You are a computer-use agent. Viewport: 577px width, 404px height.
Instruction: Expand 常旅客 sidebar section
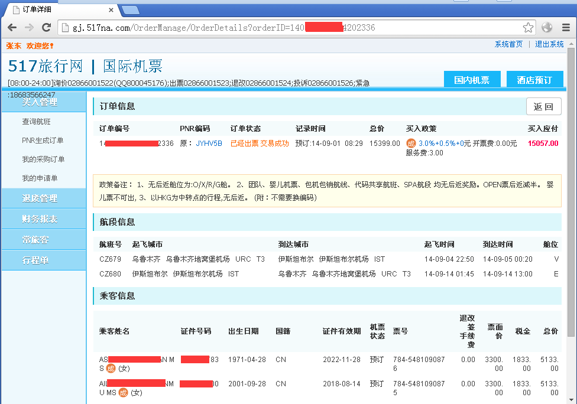point(44,240)
